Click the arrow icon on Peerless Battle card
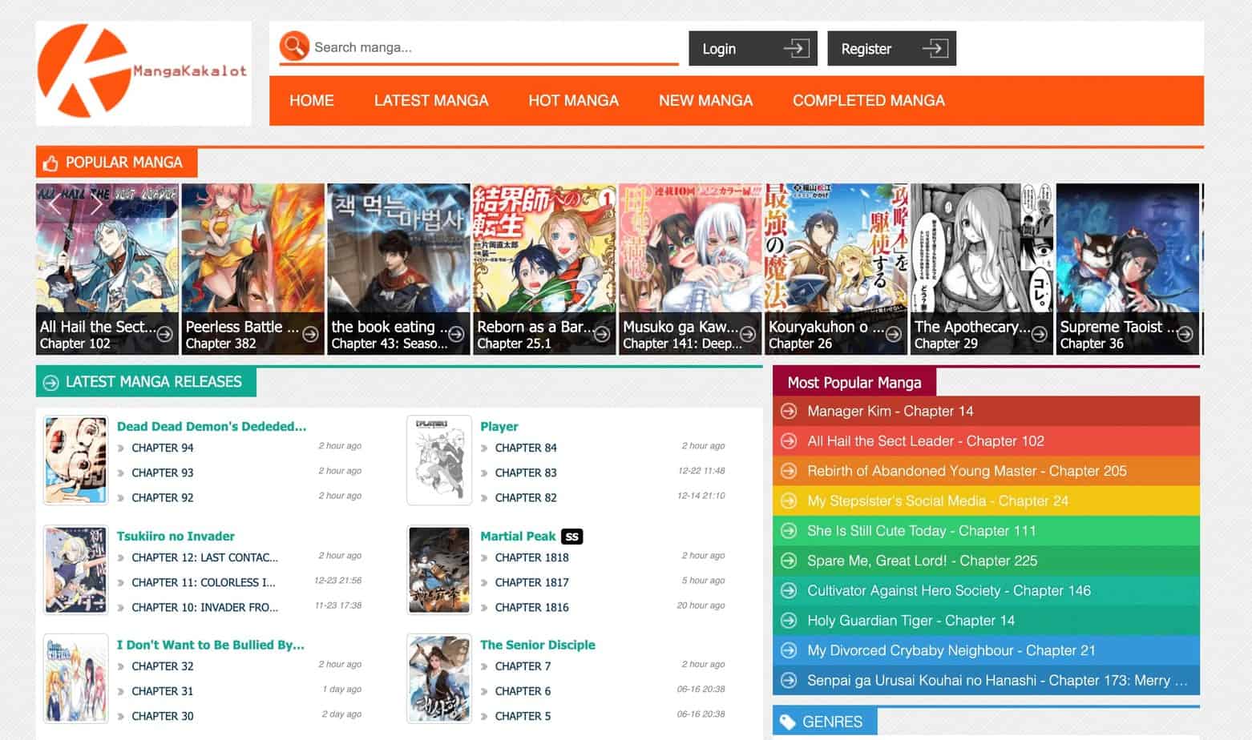1252x740 pixels. coord(310,334)
